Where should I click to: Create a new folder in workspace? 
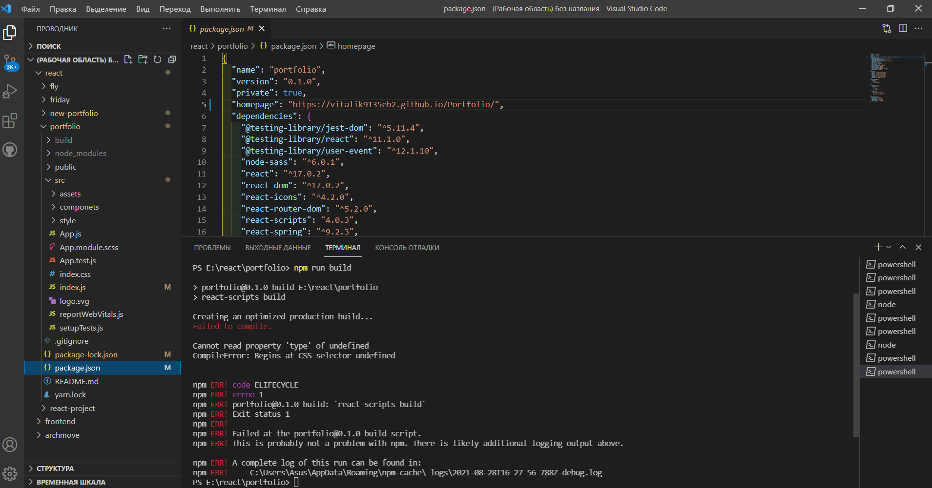(x=143, y=59)
